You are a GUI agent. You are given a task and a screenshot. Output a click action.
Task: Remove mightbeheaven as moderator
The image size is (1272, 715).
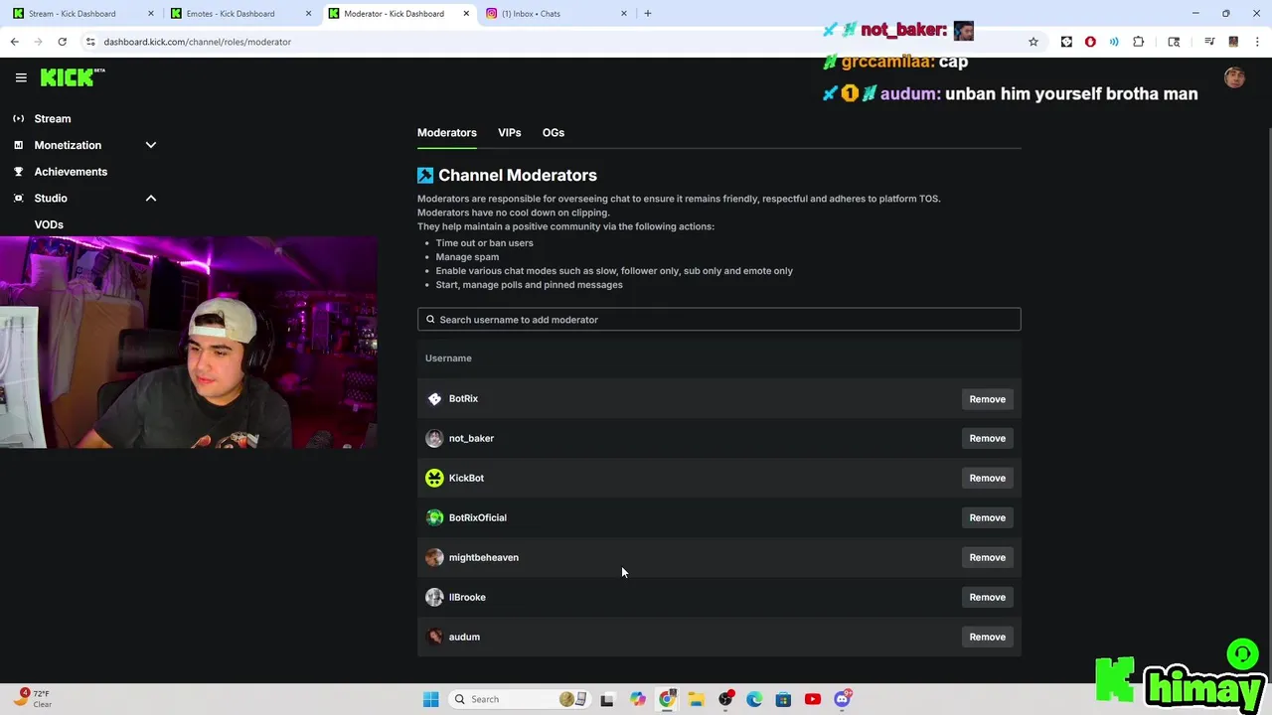pos(988,557)
